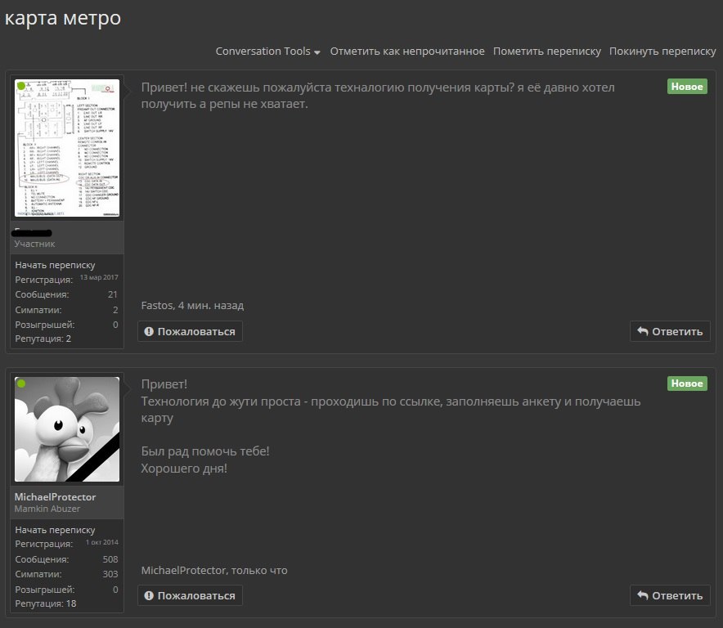Leave conversation via Покинуть переписку
The height and width of the screenshot is (628, 723).
pos(662,52)
